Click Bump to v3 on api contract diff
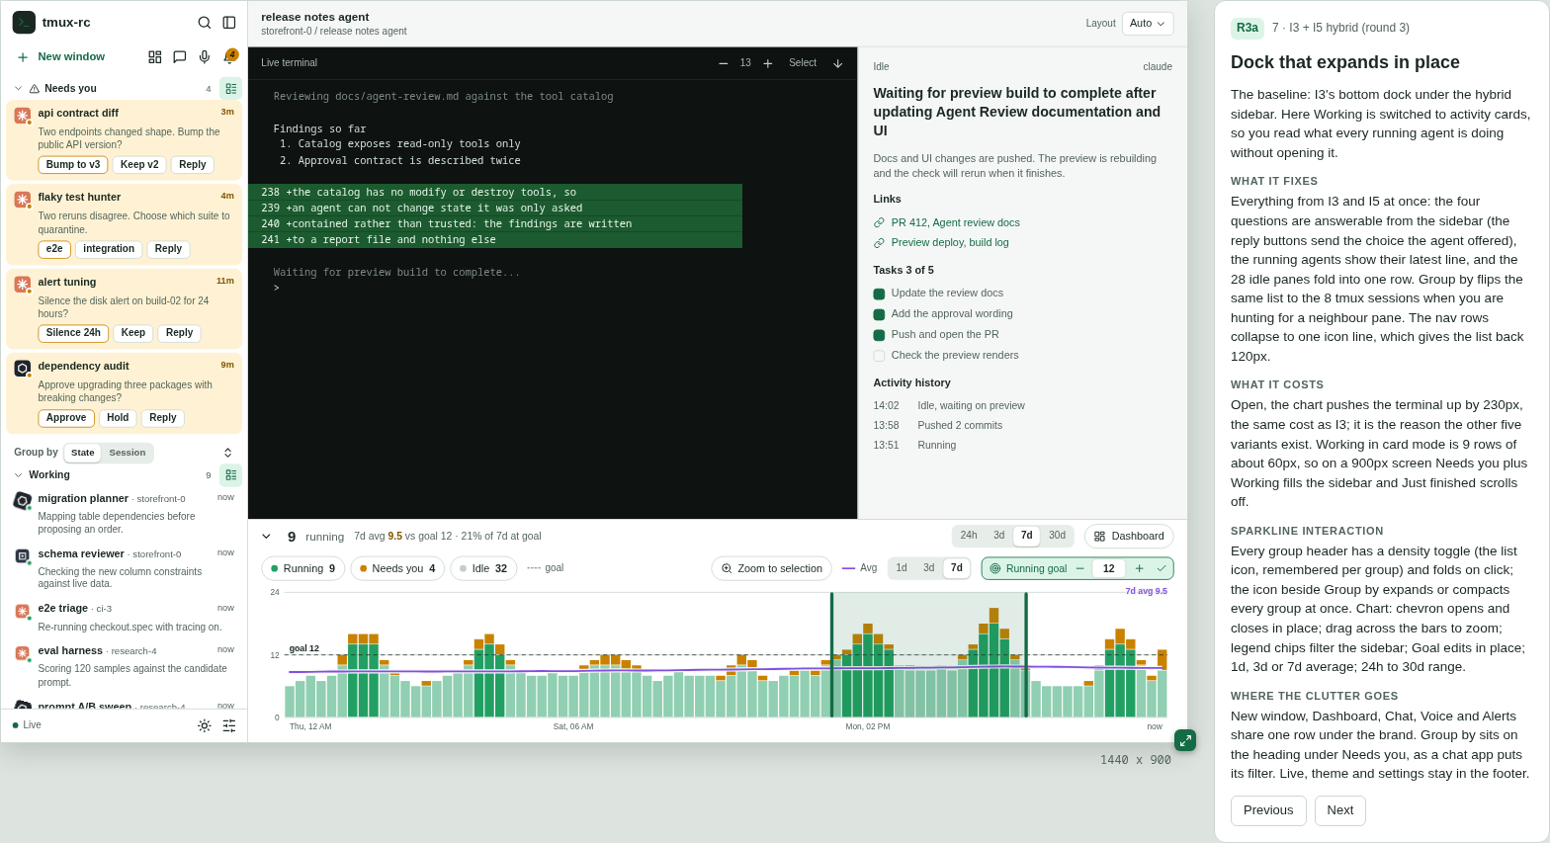The height and width of the screenshot is (843, 1550). [73, 165]
